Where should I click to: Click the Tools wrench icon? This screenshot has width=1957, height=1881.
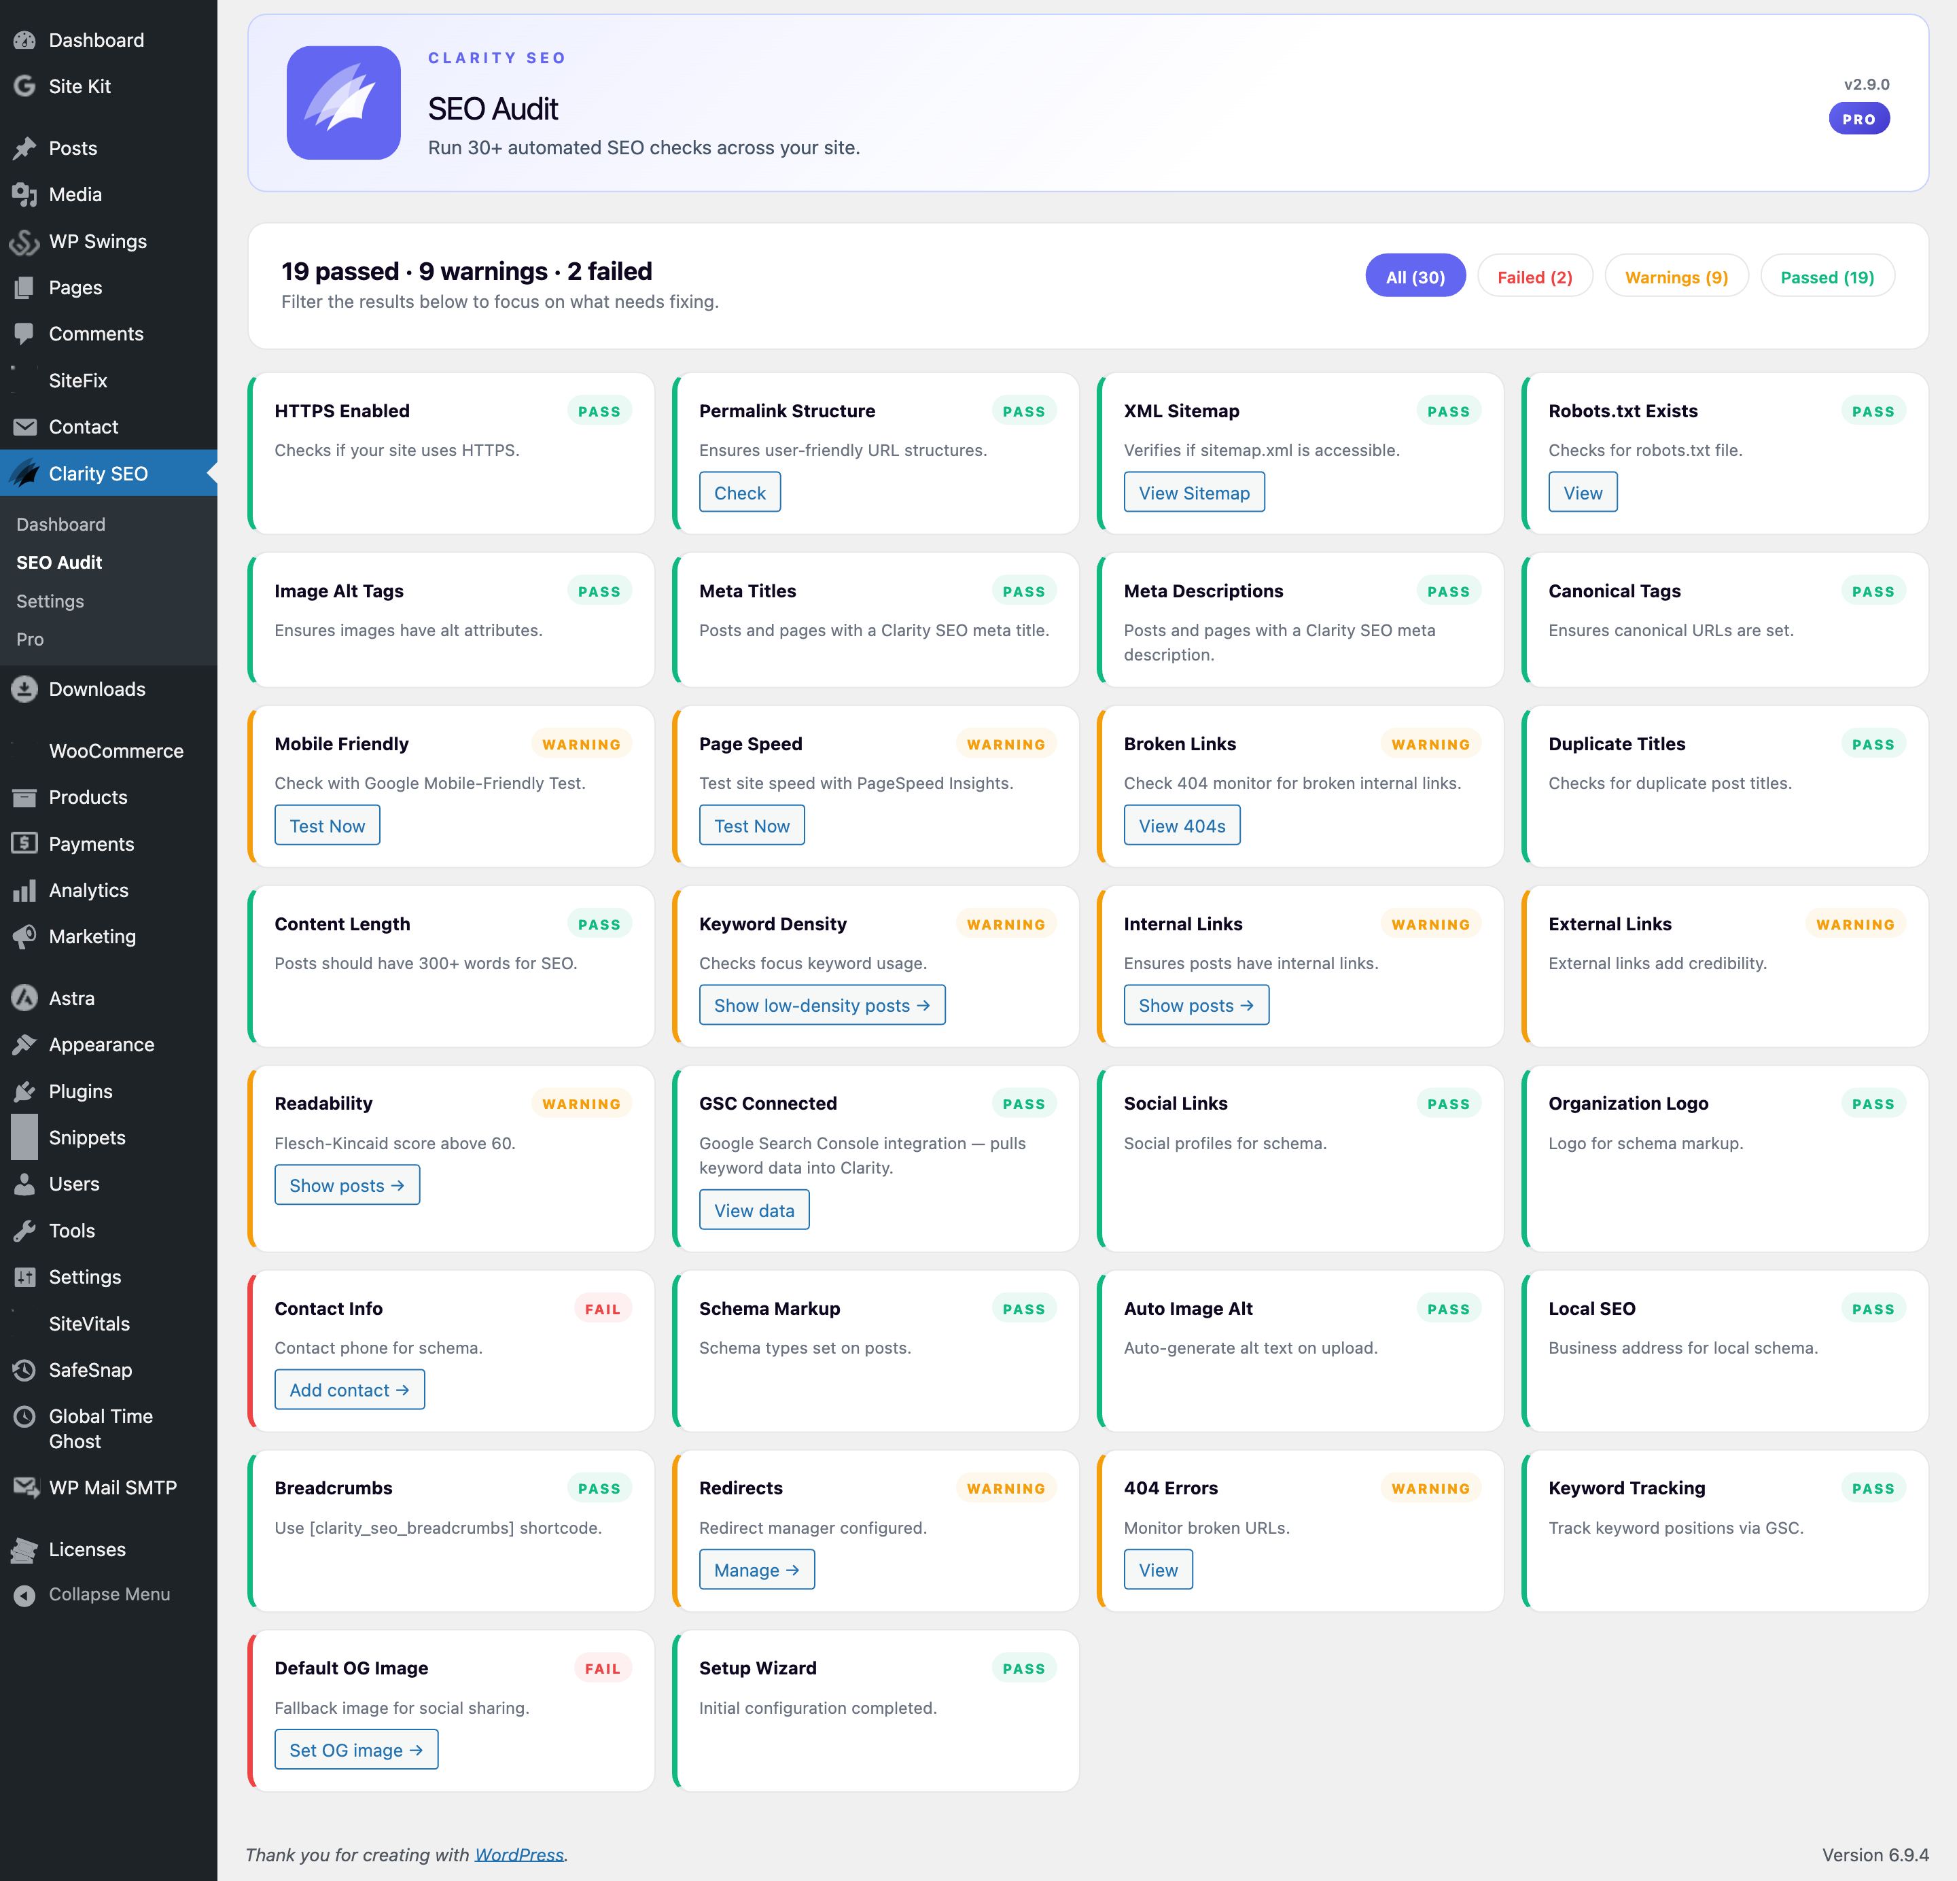[24, 1231]
